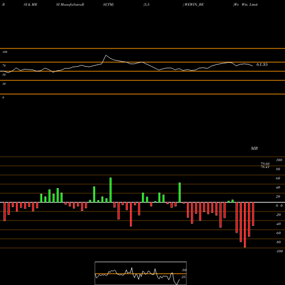Click the '40' label on MR axis
Screen dimensions: 285x285
(278, 188)
